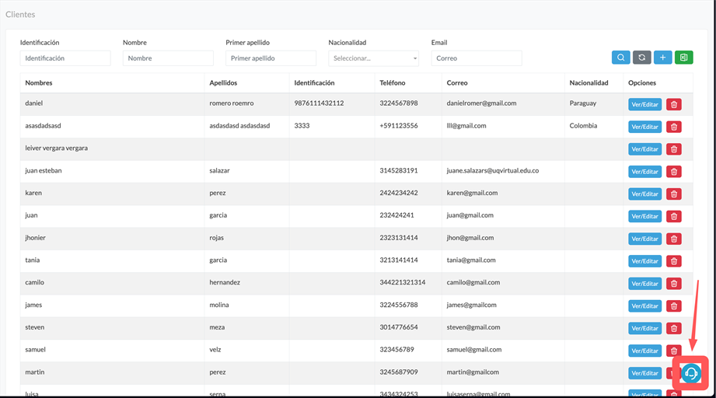This screenshot has height=398, width=716.
Task: Click Ver/Editar for camilo
Action: 644,284
